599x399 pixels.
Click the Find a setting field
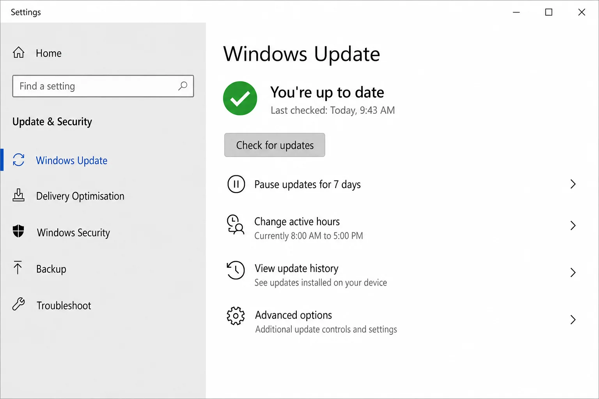103,86
